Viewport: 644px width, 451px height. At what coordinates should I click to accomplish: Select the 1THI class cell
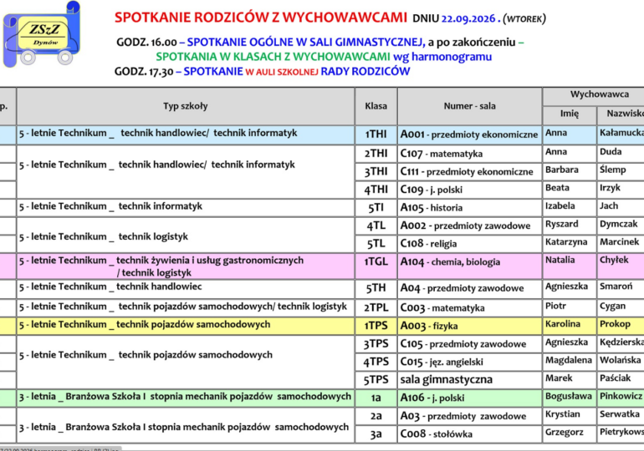pyautogui.click(x=376, y=135)
